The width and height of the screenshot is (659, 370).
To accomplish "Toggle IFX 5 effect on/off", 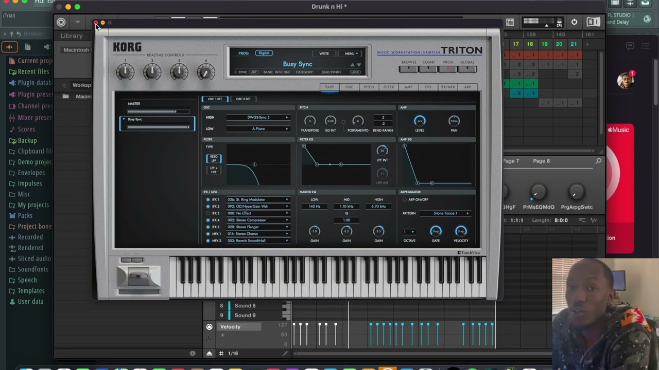I will (x=208, y=227).
